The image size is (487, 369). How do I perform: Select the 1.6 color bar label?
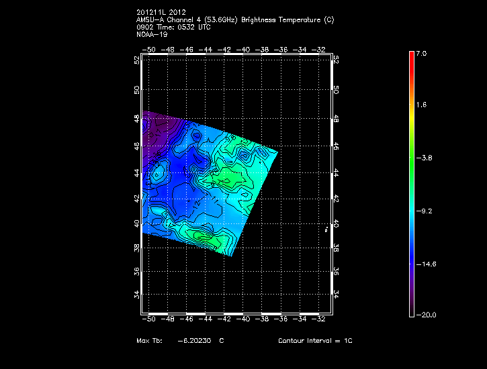tap(420, 105)
